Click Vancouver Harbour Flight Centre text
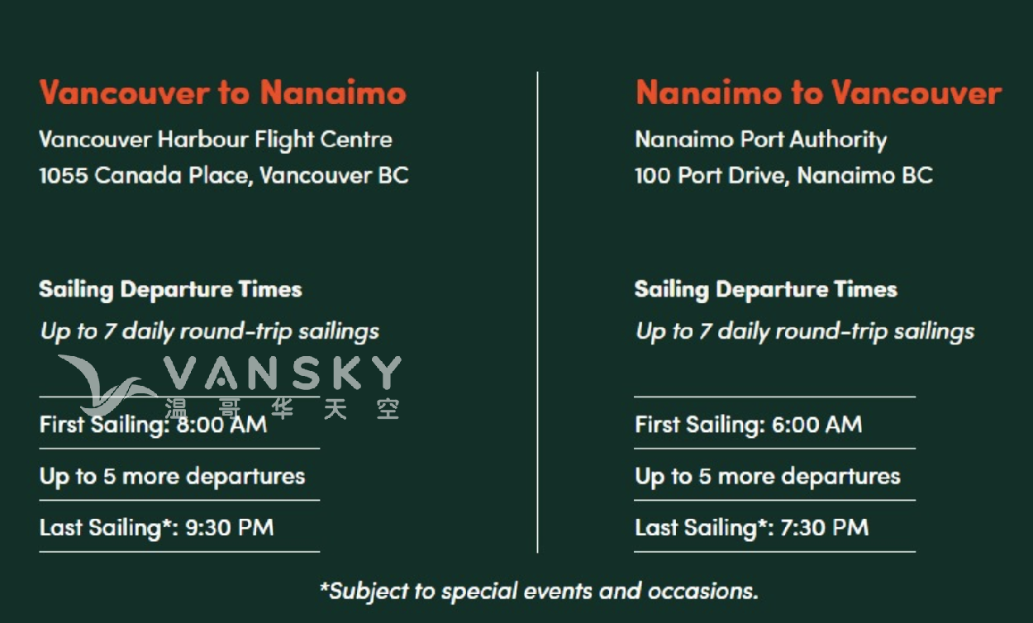The image size is (1033, 623). tap(216, 140)
